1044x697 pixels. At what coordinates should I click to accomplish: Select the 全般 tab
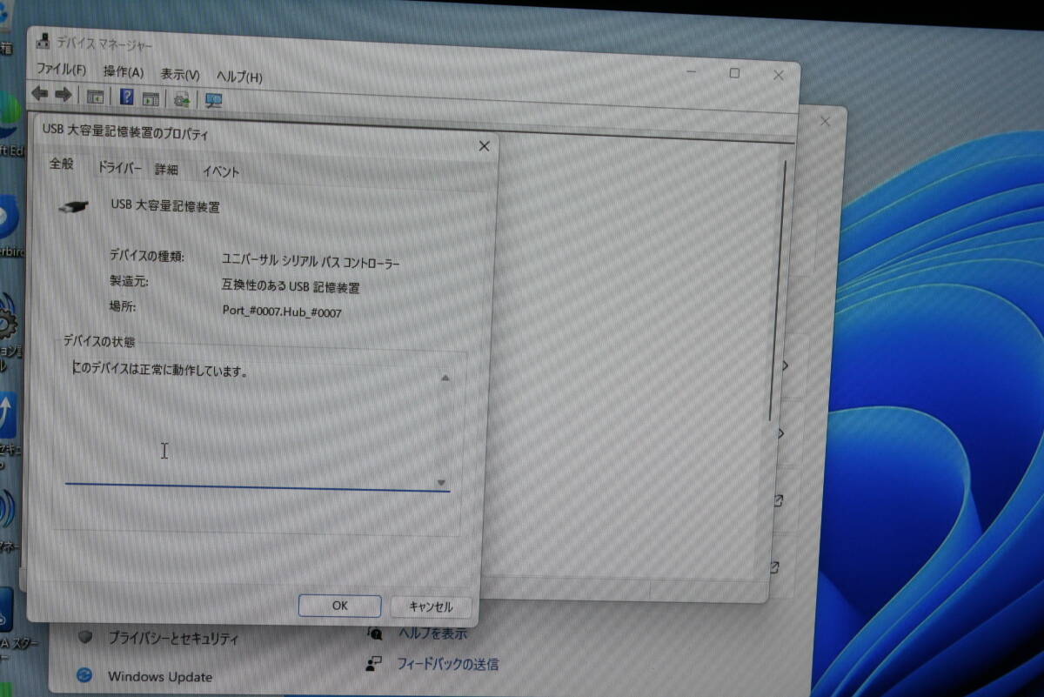click(62, 164)
